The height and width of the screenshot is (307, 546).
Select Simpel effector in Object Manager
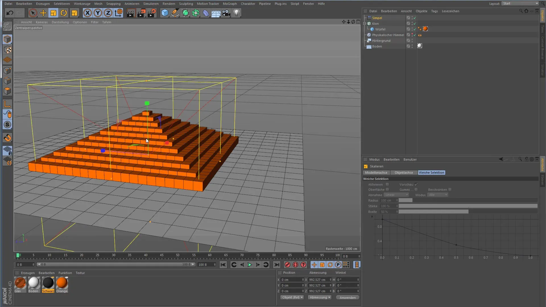tap(377, 18)
